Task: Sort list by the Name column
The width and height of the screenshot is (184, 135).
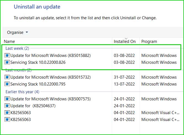Action: click(x=9, y=42)
